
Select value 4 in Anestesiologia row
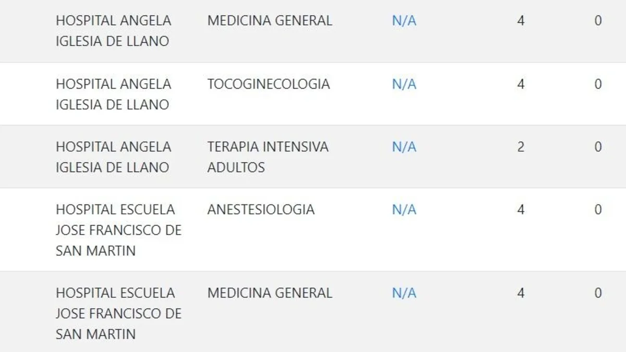click(x=521, y=210)
